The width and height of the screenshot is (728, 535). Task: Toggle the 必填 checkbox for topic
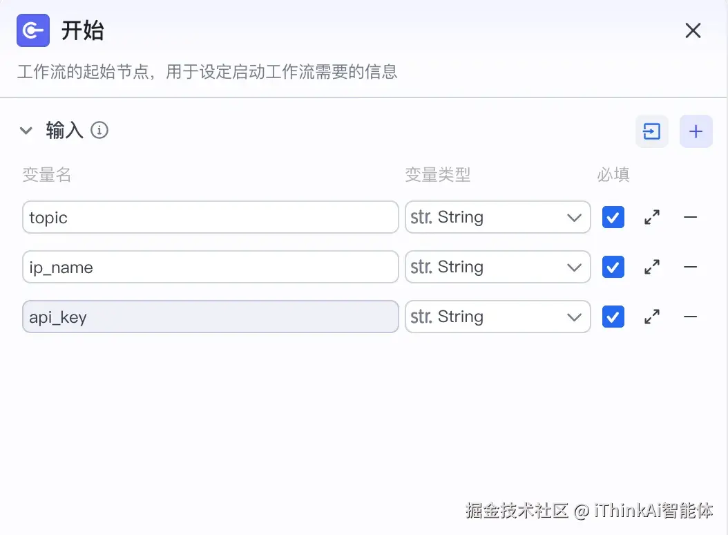pyautogui.click(x=613, y=217)
